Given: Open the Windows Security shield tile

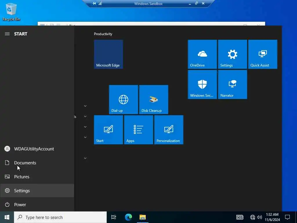Looking at the screenshot, I should [x=202, y=84].
